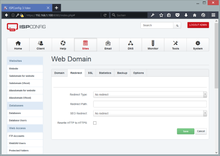Open the Tools module
The height and width of the screenshot is (156, 220).
pyautogui.click(x=175, y=45)
